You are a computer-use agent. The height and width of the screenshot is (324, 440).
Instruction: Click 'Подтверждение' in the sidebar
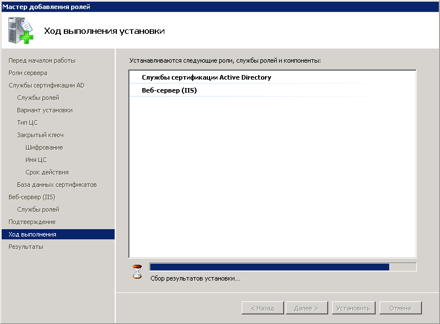(x=32, y=222)
